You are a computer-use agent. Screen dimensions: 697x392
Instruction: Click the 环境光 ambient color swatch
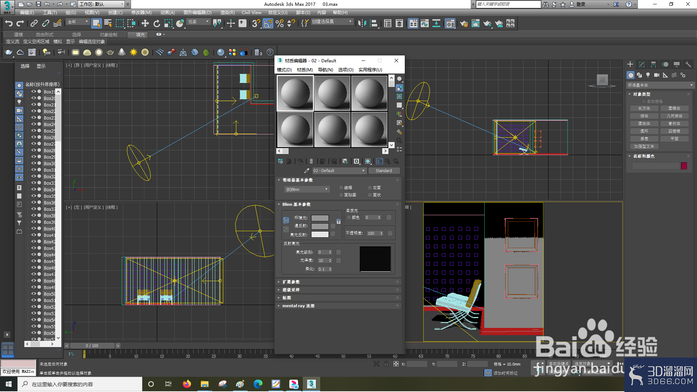click(x=320, y=218)
